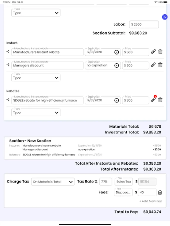Click the Add New Fee link
Viewport: 170px width, 226px height.
pyautogui.click(x=150, y=201)
